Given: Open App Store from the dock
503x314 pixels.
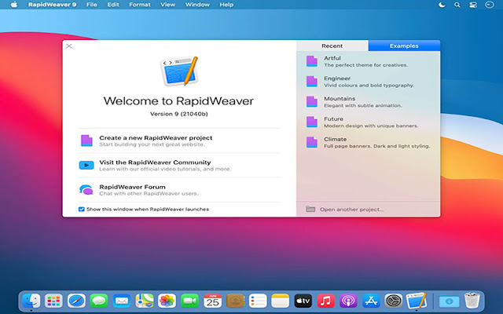Looking at the screenshot, I should tap(371, 301).
